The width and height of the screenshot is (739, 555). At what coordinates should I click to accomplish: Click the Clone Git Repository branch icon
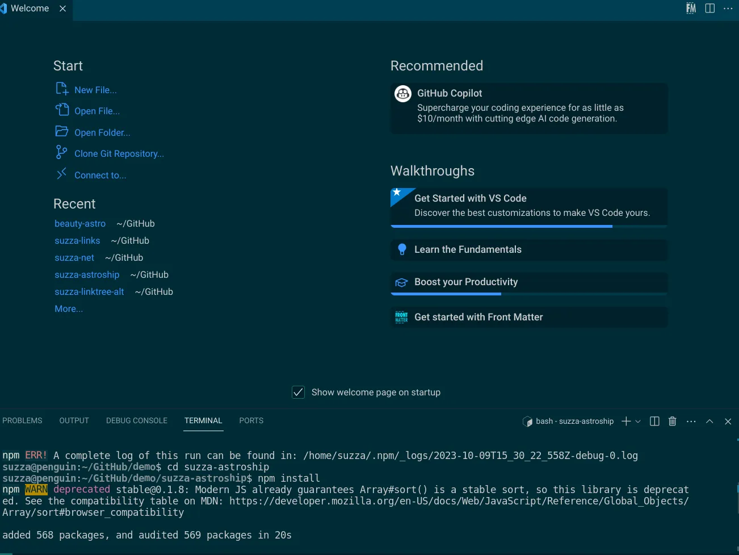61,152
